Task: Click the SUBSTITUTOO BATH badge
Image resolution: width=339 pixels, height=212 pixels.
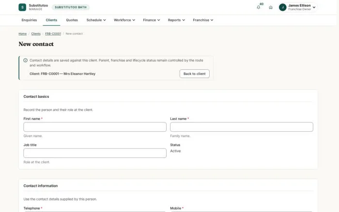Action: click(71, 7)
